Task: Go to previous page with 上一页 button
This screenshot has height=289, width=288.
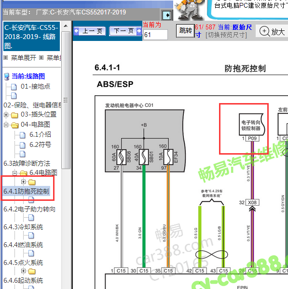Action: 90,31
